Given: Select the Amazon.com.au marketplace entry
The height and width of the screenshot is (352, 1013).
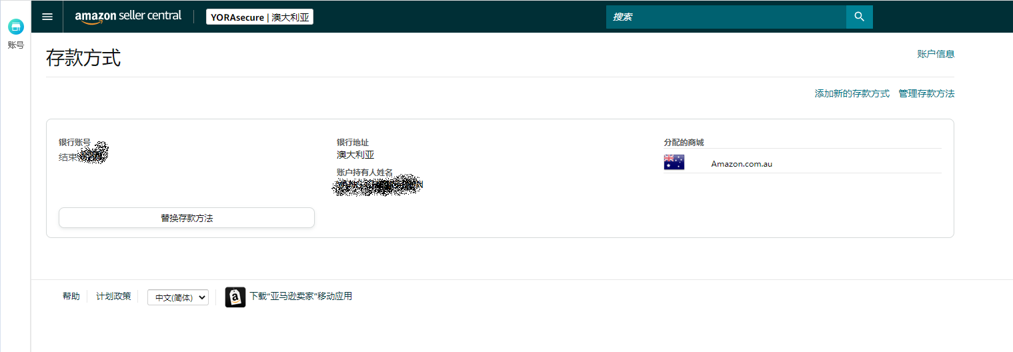Looking at the screenshot, I should pyautogui.click(x=742, y=163).
